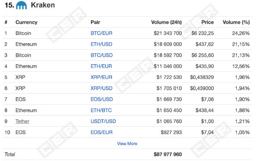Select the total volume $87 977 960
This screenshot has height=161, width=264.
coord(168,154)
